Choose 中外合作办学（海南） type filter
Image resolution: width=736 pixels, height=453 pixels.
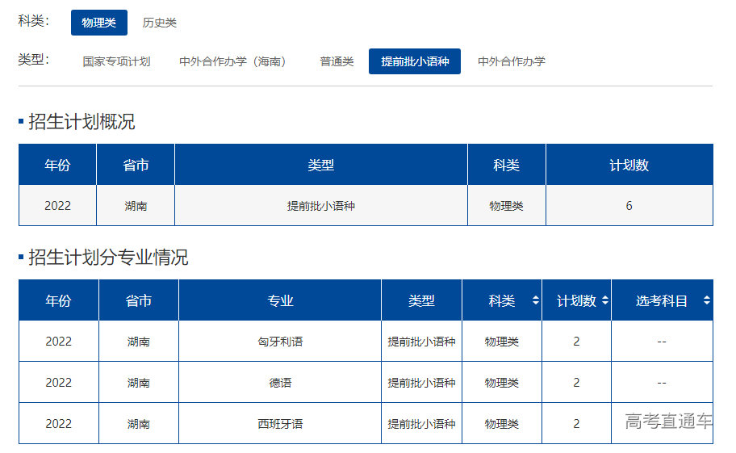pos(234,61)
